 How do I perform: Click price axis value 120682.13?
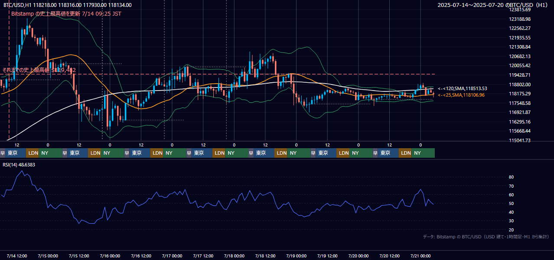520,56
